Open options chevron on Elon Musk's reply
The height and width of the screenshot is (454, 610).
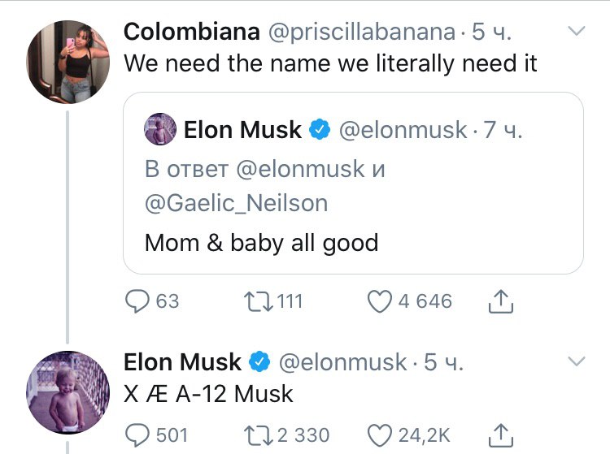[576, 361]
